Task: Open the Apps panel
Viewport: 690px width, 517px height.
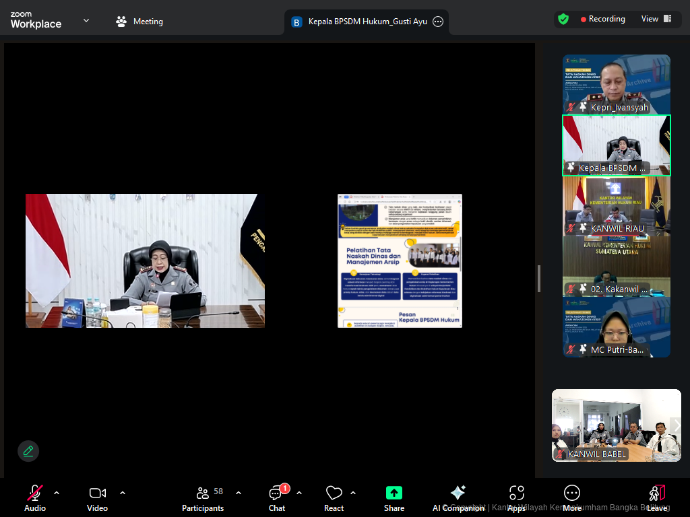Action: (516, 498)
